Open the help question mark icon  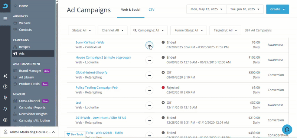tap(5, 87)
